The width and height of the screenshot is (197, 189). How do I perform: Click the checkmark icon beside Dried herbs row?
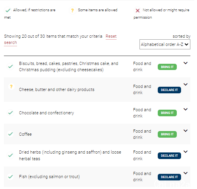(10, 155)
